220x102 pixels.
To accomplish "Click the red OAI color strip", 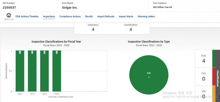I will point(214,76).
